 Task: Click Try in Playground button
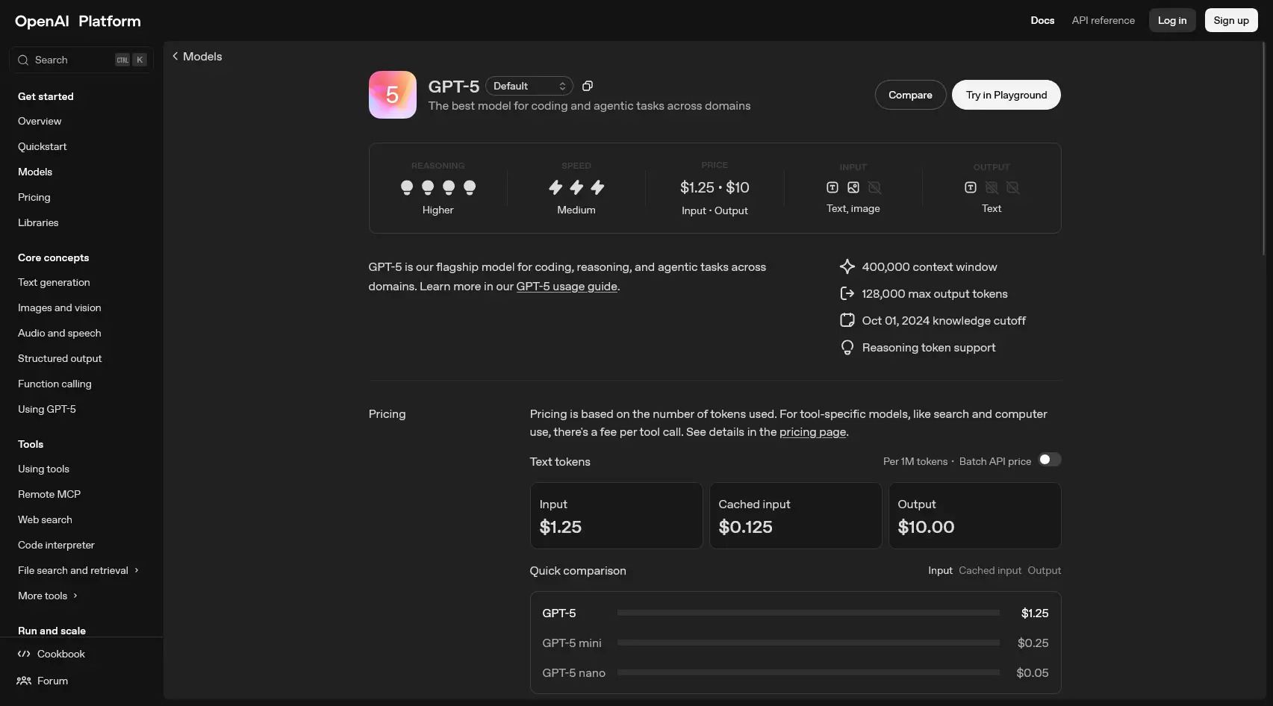[1006, 95]
